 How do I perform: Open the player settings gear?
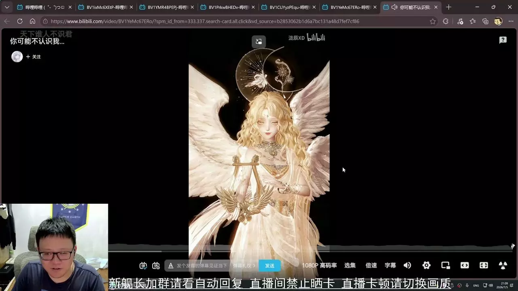(x=427, y=266)
